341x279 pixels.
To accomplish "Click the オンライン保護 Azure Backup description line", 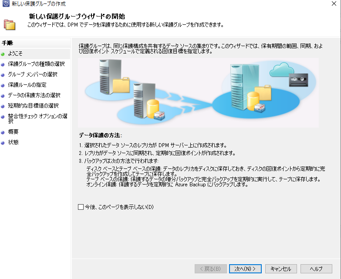I will [x=167, y=185].
